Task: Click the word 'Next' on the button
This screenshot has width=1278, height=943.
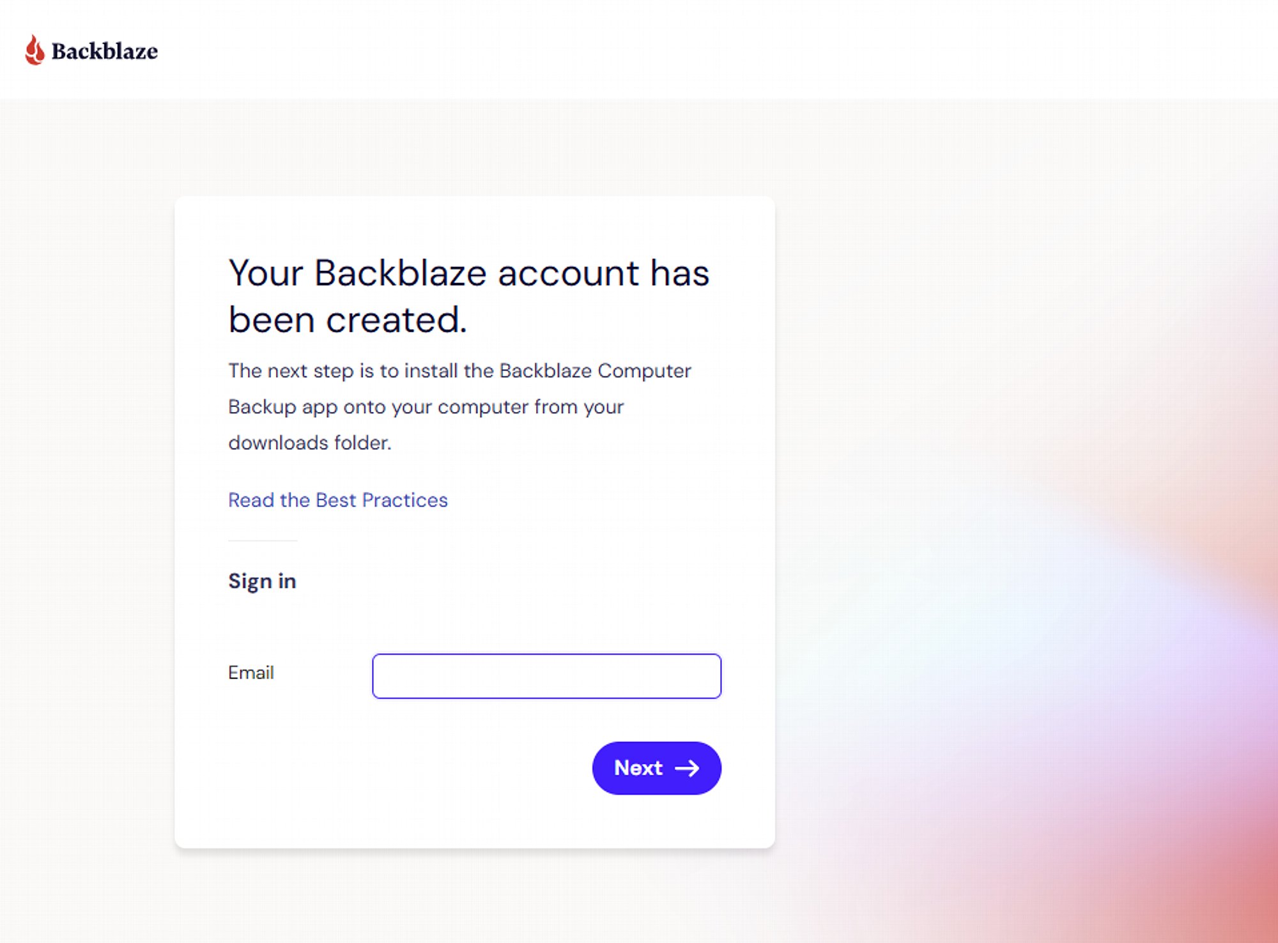Action: (x=638, y=768)
